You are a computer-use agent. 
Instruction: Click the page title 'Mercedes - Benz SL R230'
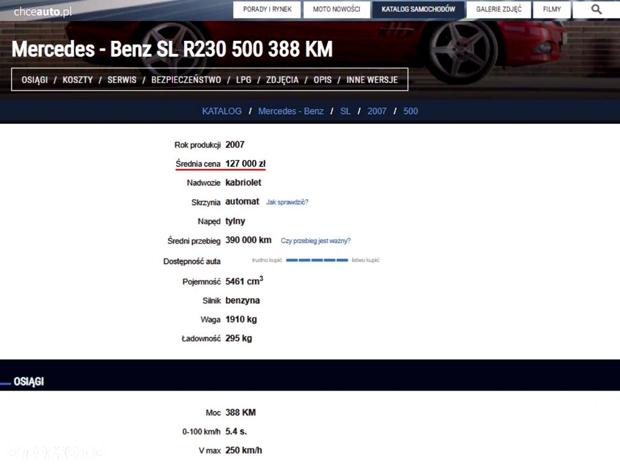coord(172,49)
